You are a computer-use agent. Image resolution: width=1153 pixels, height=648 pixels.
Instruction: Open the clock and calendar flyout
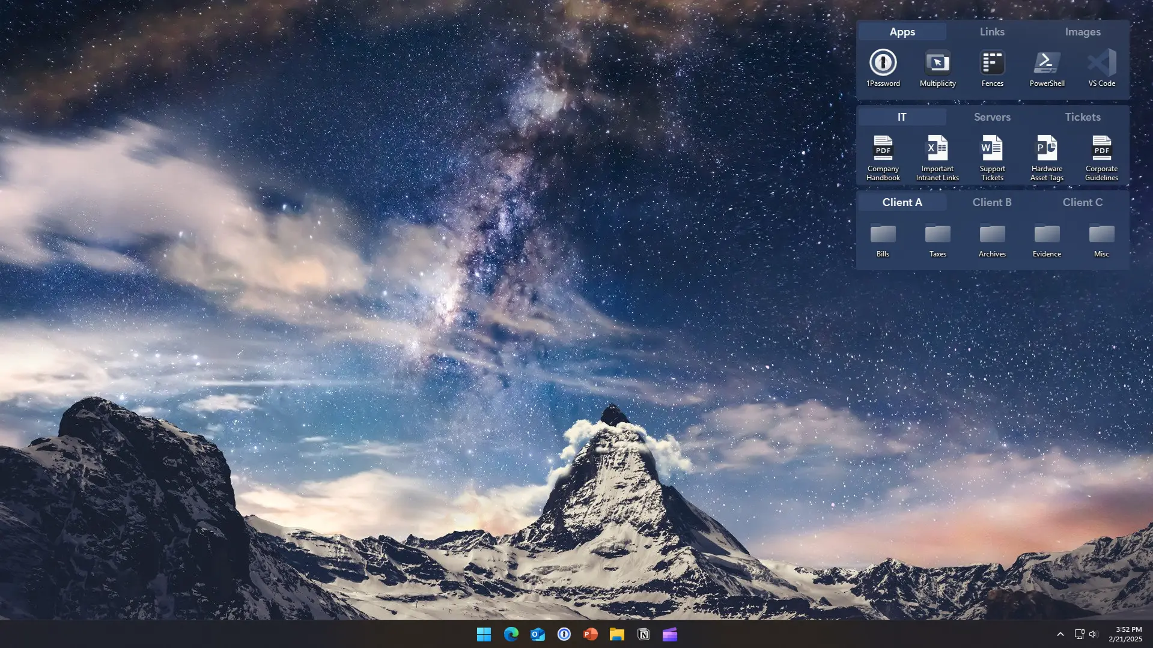click(1126, 634)
